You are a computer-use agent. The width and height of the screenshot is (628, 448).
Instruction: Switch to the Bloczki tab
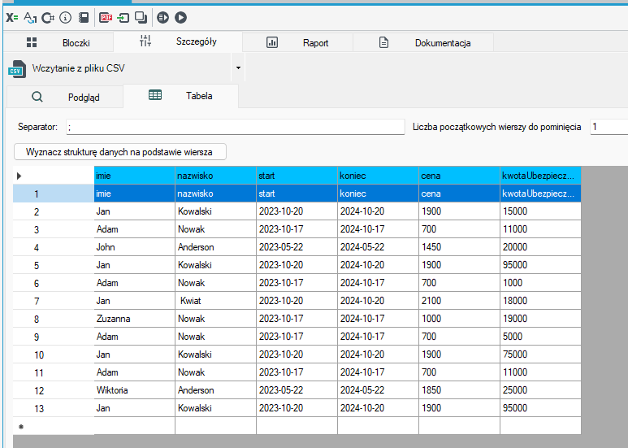pos(58,42)
